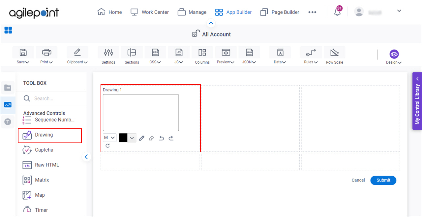
Task: Click the reset refresh icon under drawing
Action: click(107, 146)
